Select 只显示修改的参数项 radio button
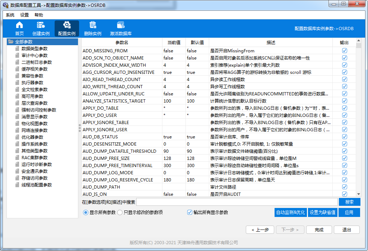 point(120,212)
